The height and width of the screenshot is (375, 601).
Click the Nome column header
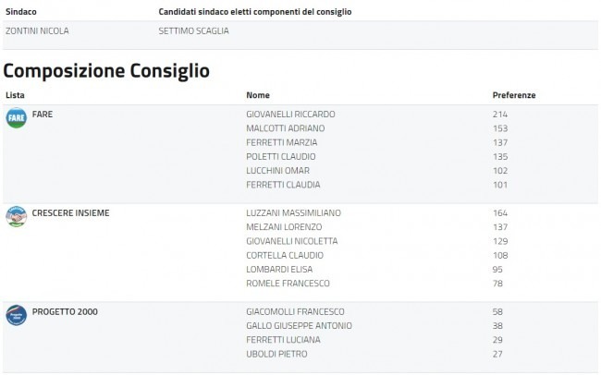[258, 95]
